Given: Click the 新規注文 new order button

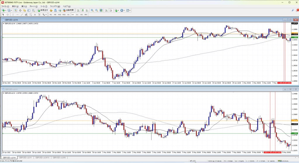Looking at the screenshot, I should click(x=42, y=10).
